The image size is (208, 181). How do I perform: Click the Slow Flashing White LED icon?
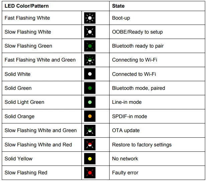[89, 32]
